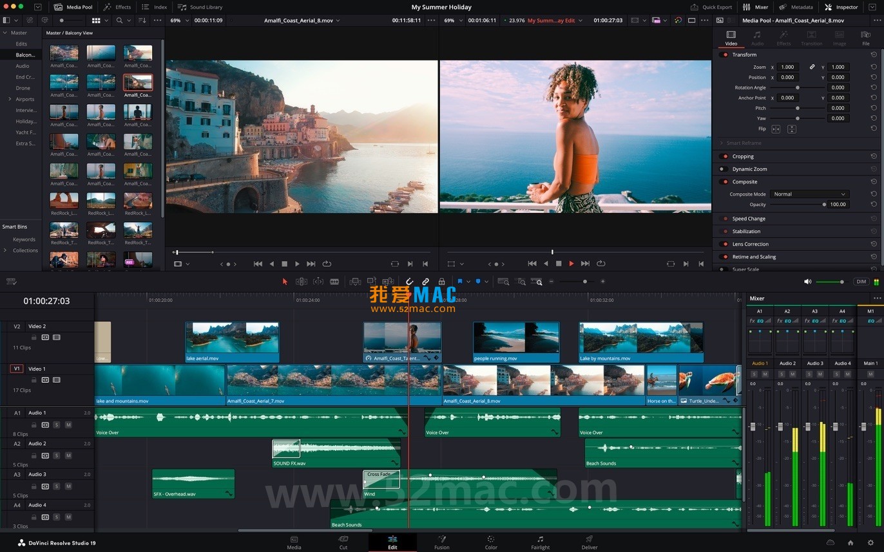
Task: Enable the Snapping magnet tool
Action: click(x=410, y=281)
